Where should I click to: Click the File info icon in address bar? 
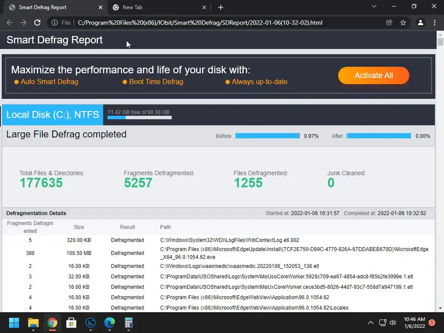click(x=55, y=23)
